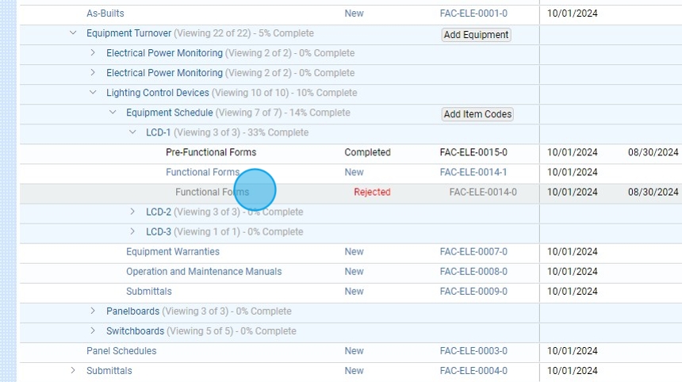Click the Add Equipment button
Image resolution: width=682 pixels, height=382 pixels.
coord(476,35)
